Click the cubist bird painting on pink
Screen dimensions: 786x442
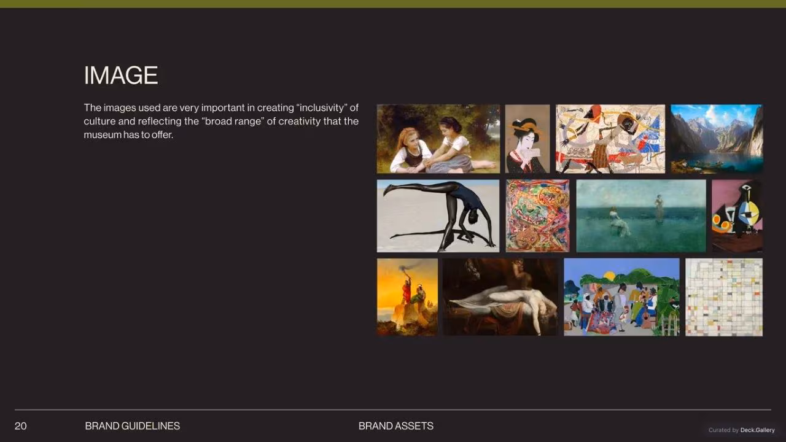737,215
